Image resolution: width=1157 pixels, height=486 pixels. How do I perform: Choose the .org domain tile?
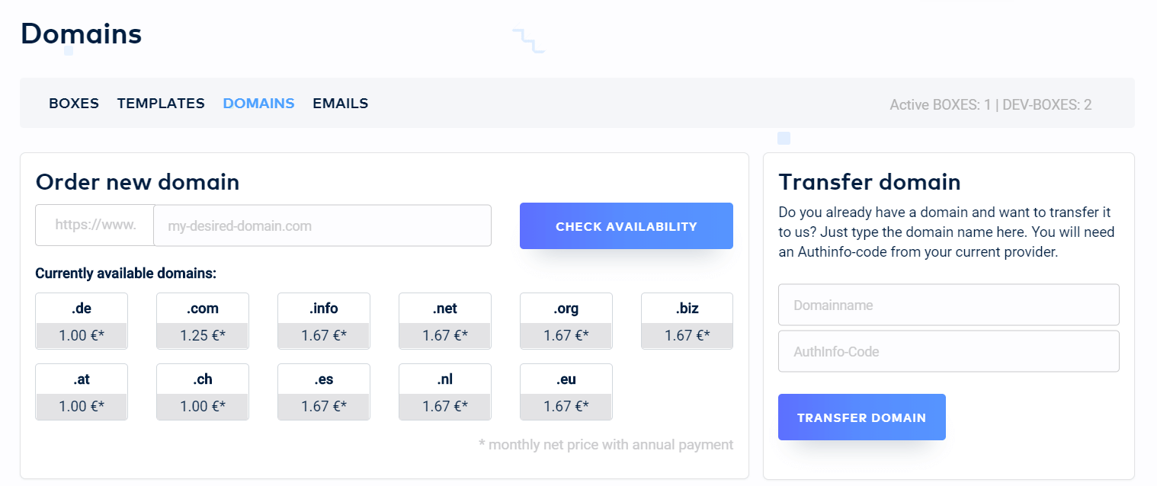566,321
